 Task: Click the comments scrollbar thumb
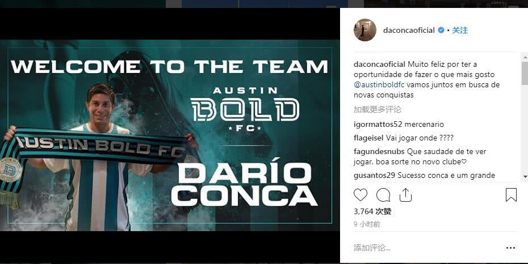pyautogui.click(x=525, y=73)
